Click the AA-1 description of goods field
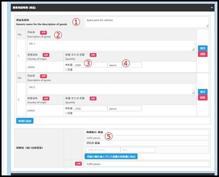The width and height of the screenshot is (219, 177). [x=111, y=45]
